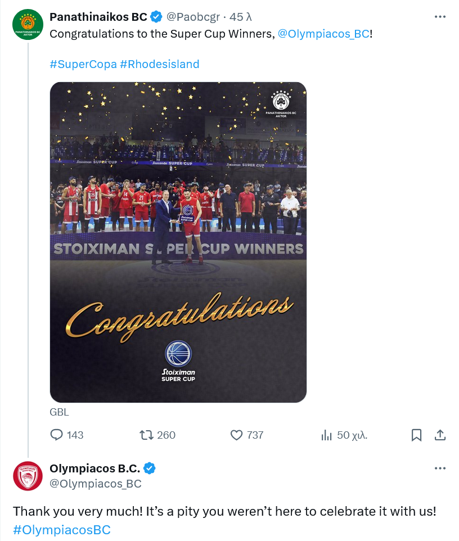Share the tweet via the share icon
Screen dimensions: 459x541
(440, 435)
